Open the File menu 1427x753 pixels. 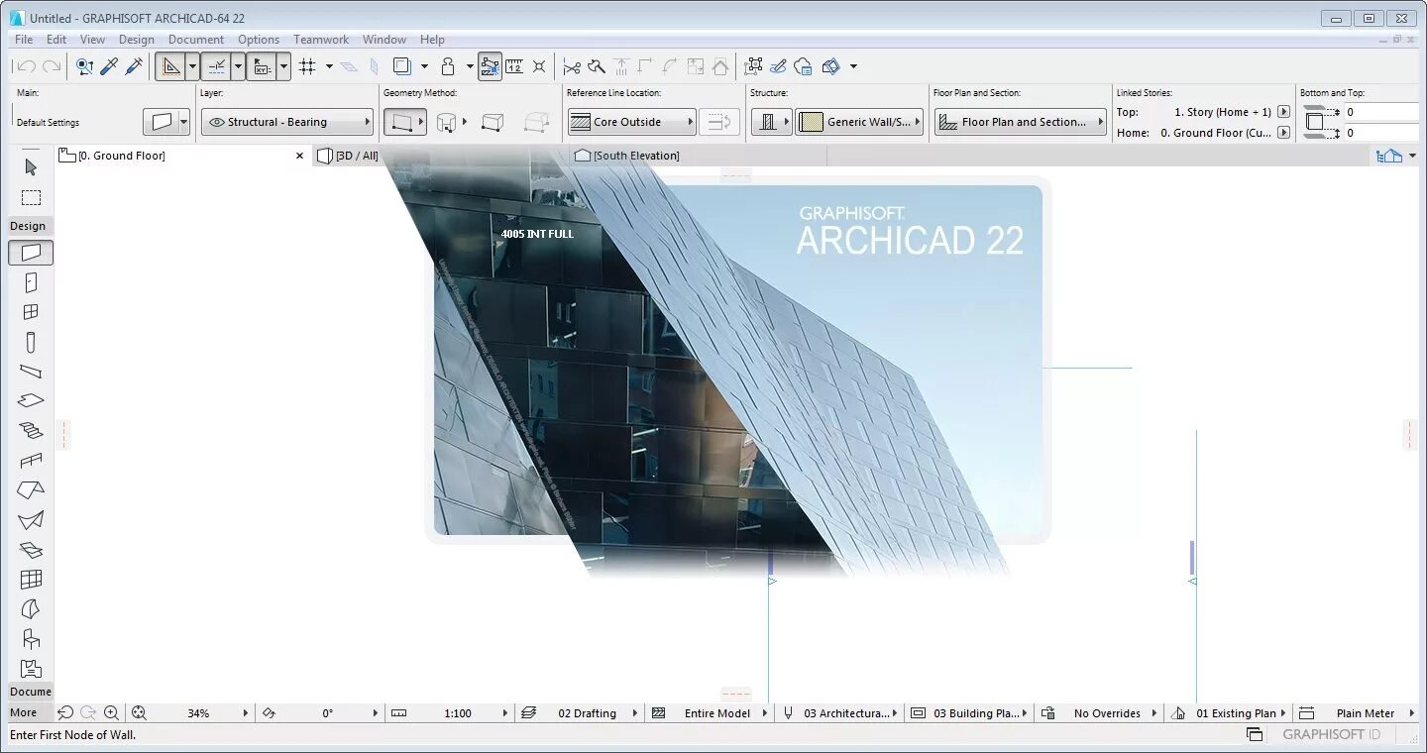click(x=24, y=40)
